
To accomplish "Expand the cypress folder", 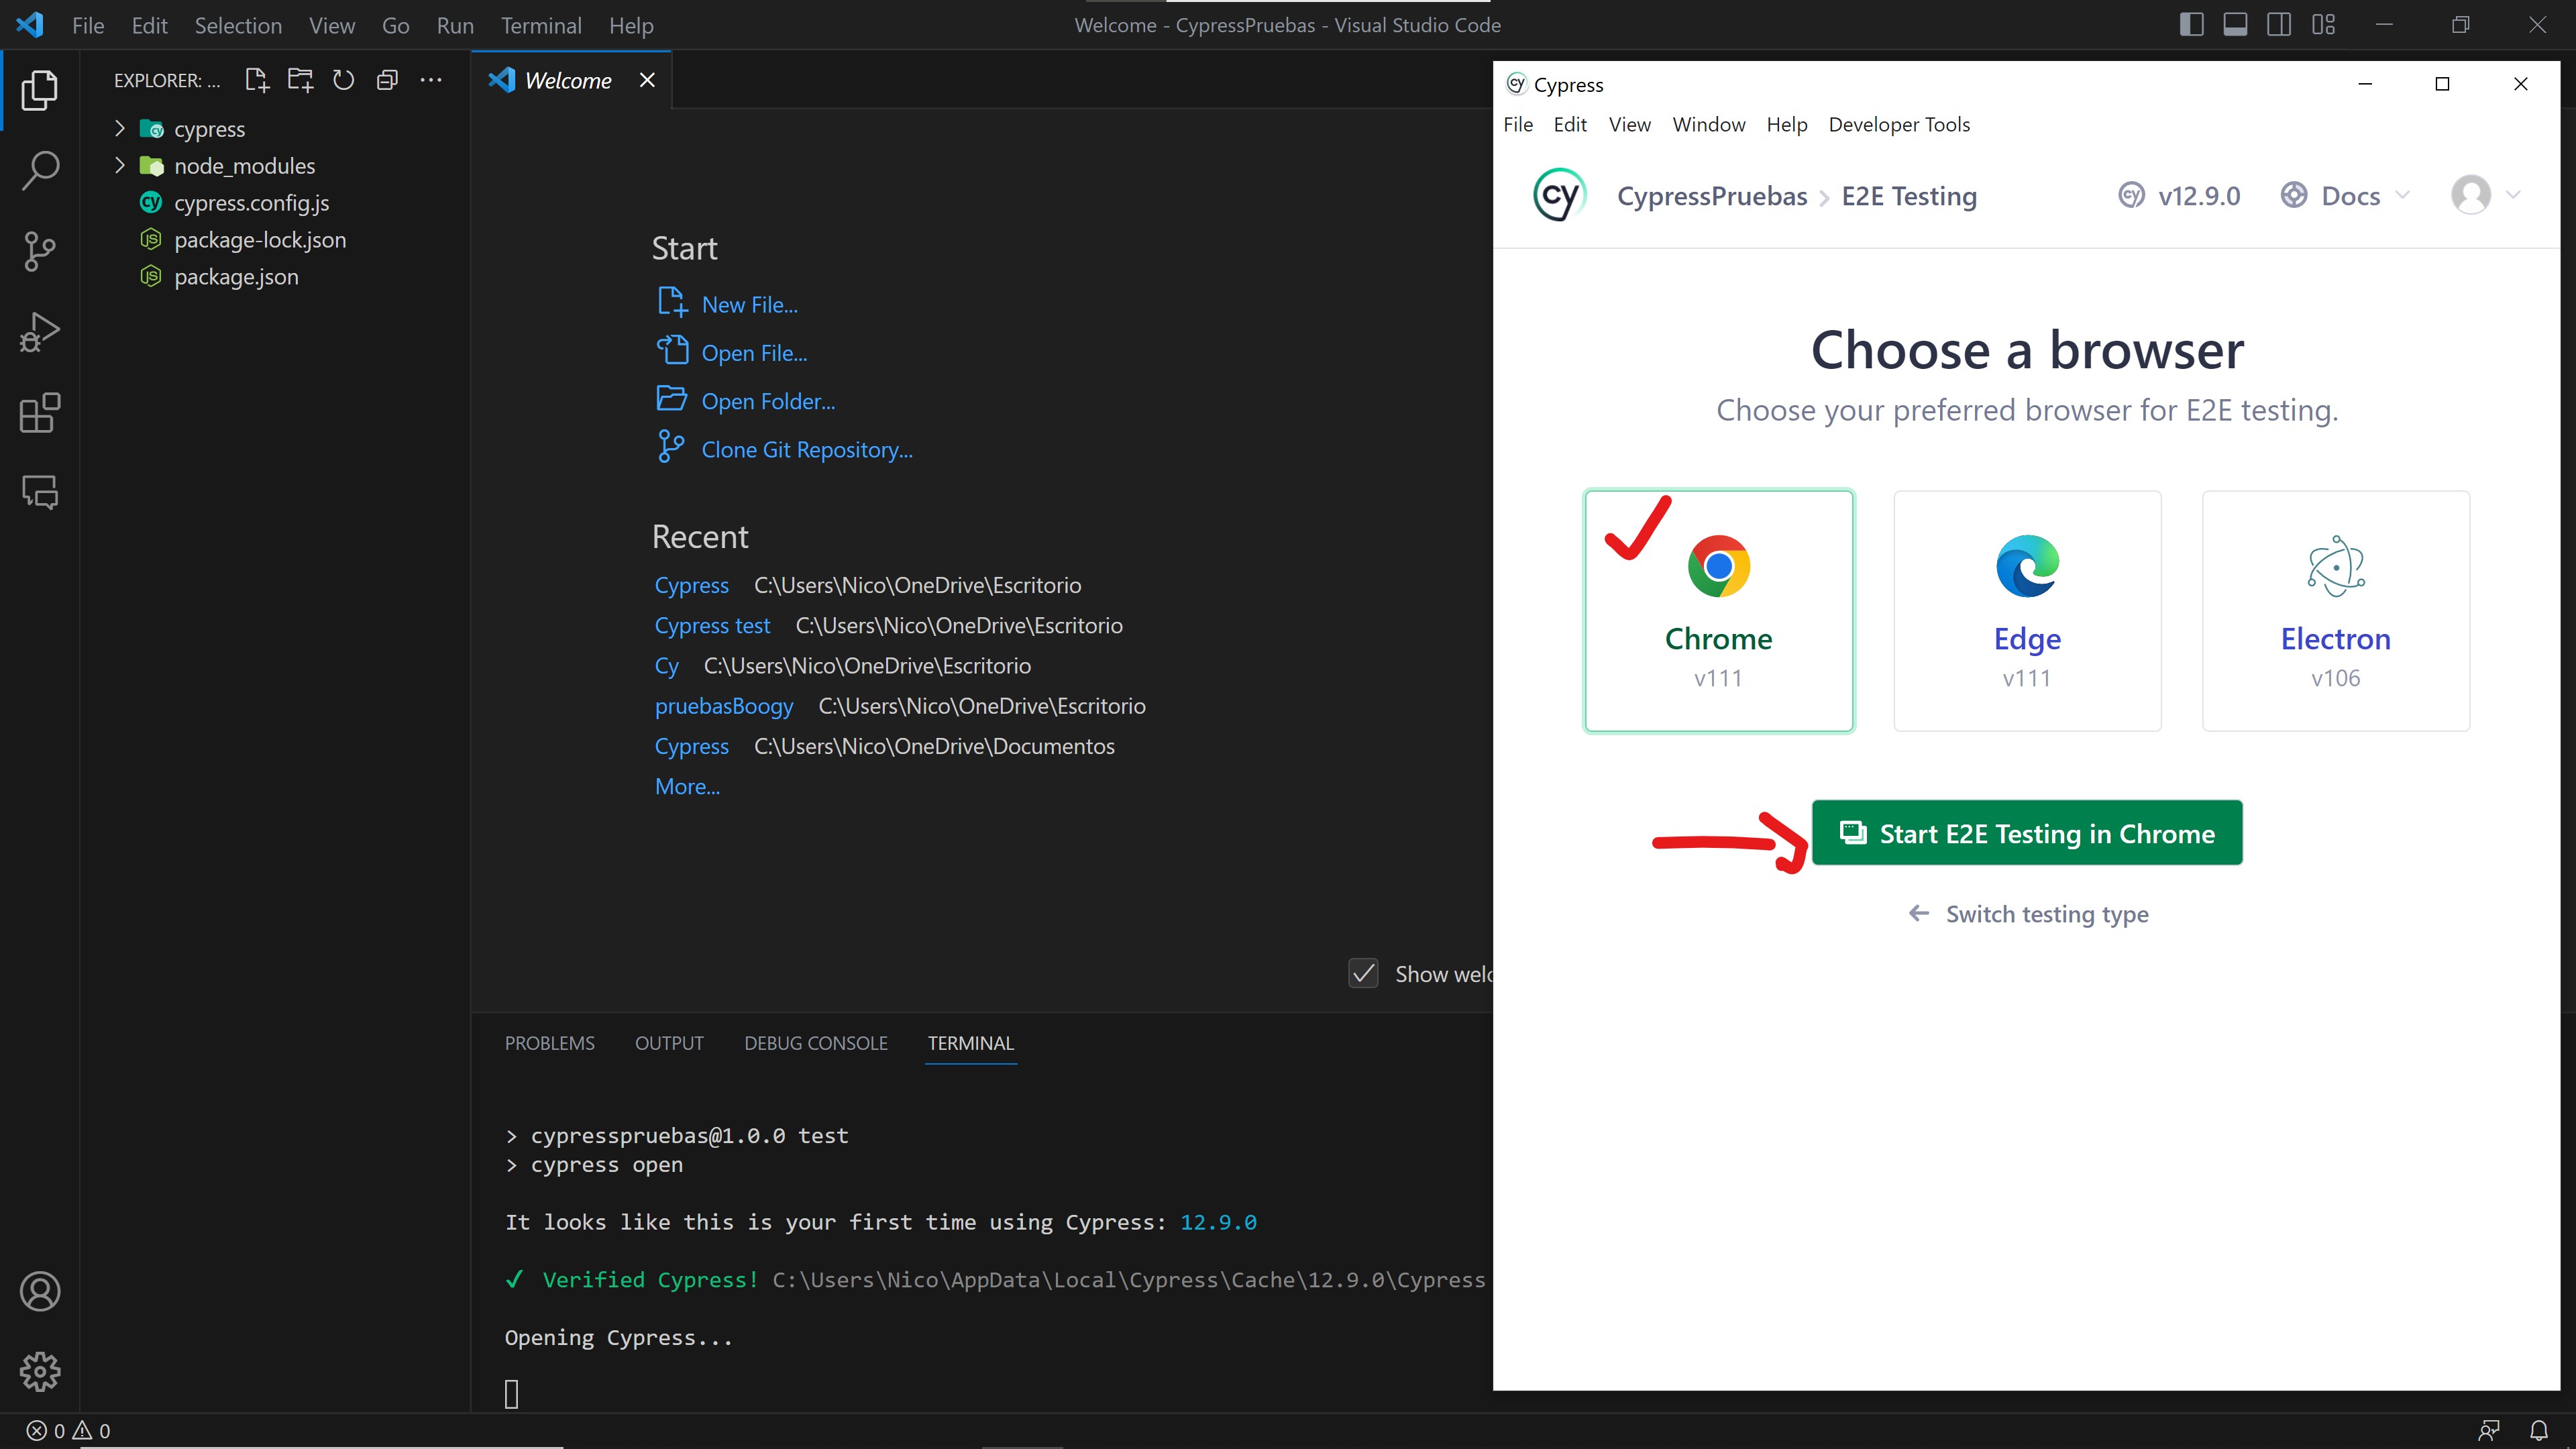I will pyautogui.click(x=119, y=128).
